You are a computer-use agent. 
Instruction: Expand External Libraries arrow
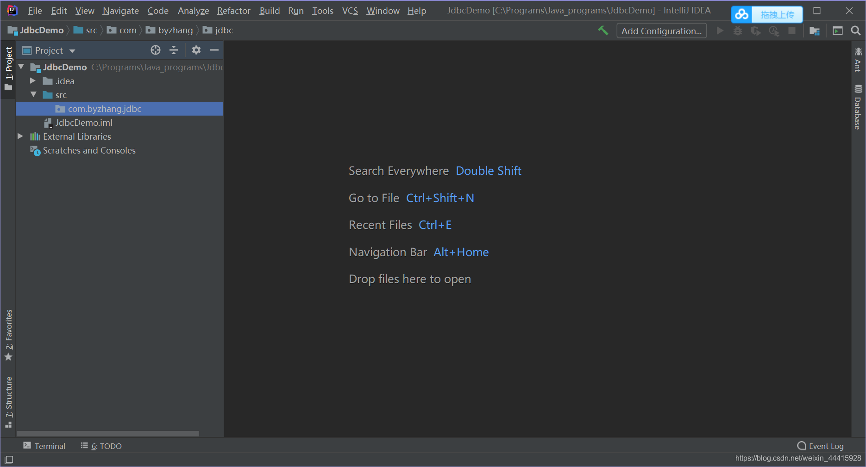[x=20, y=136]
